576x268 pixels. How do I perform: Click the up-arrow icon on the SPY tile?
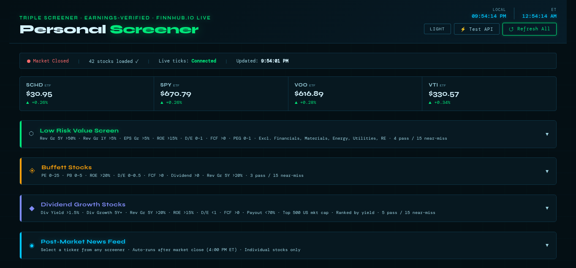tap(162, 102)
